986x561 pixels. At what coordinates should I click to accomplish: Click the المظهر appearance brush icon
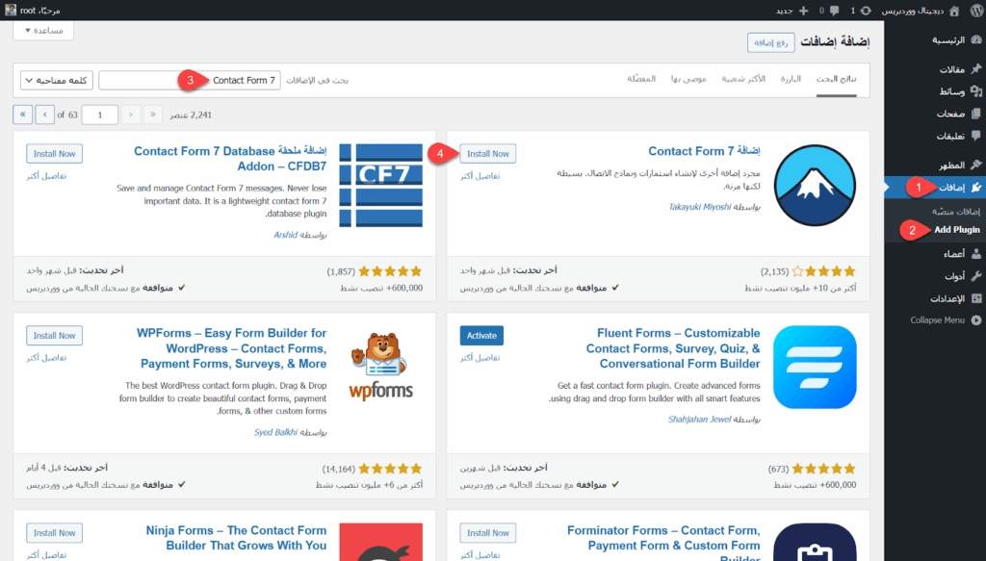[976, 165]
